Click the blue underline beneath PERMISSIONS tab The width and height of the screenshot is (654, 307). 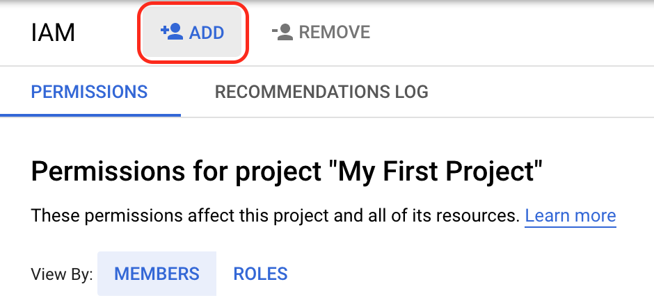coord(90,115)
